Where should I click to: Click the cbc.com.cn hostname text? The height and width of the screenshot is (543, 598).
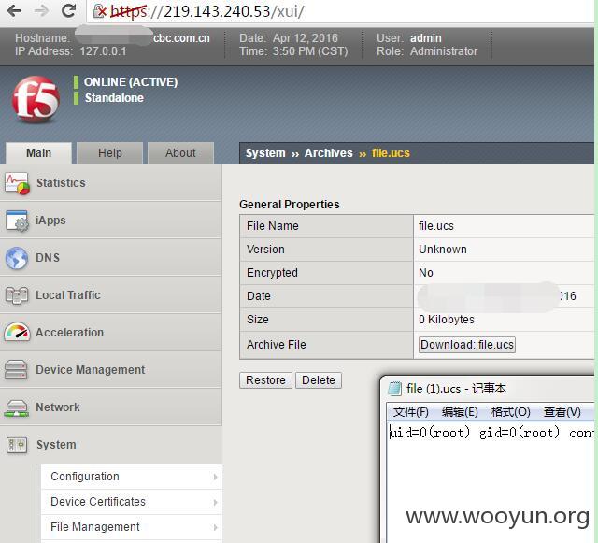pos(181,38)
